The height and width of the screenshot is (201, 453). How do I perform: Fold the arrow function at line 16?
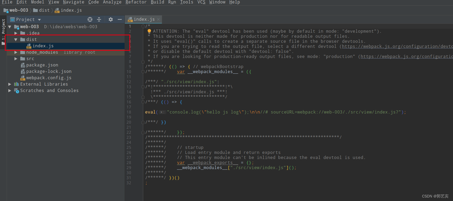click(143, 102)
